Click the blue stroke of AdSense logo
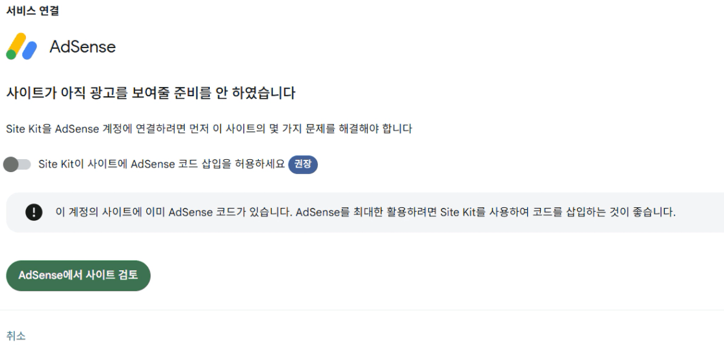This screenshot has height=356, width=724. (x=31, y=51)
